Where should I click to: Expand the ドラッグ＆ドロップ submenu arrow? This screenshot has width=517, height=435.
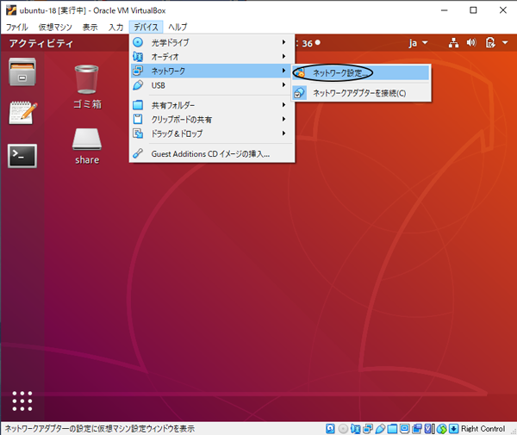283,134
